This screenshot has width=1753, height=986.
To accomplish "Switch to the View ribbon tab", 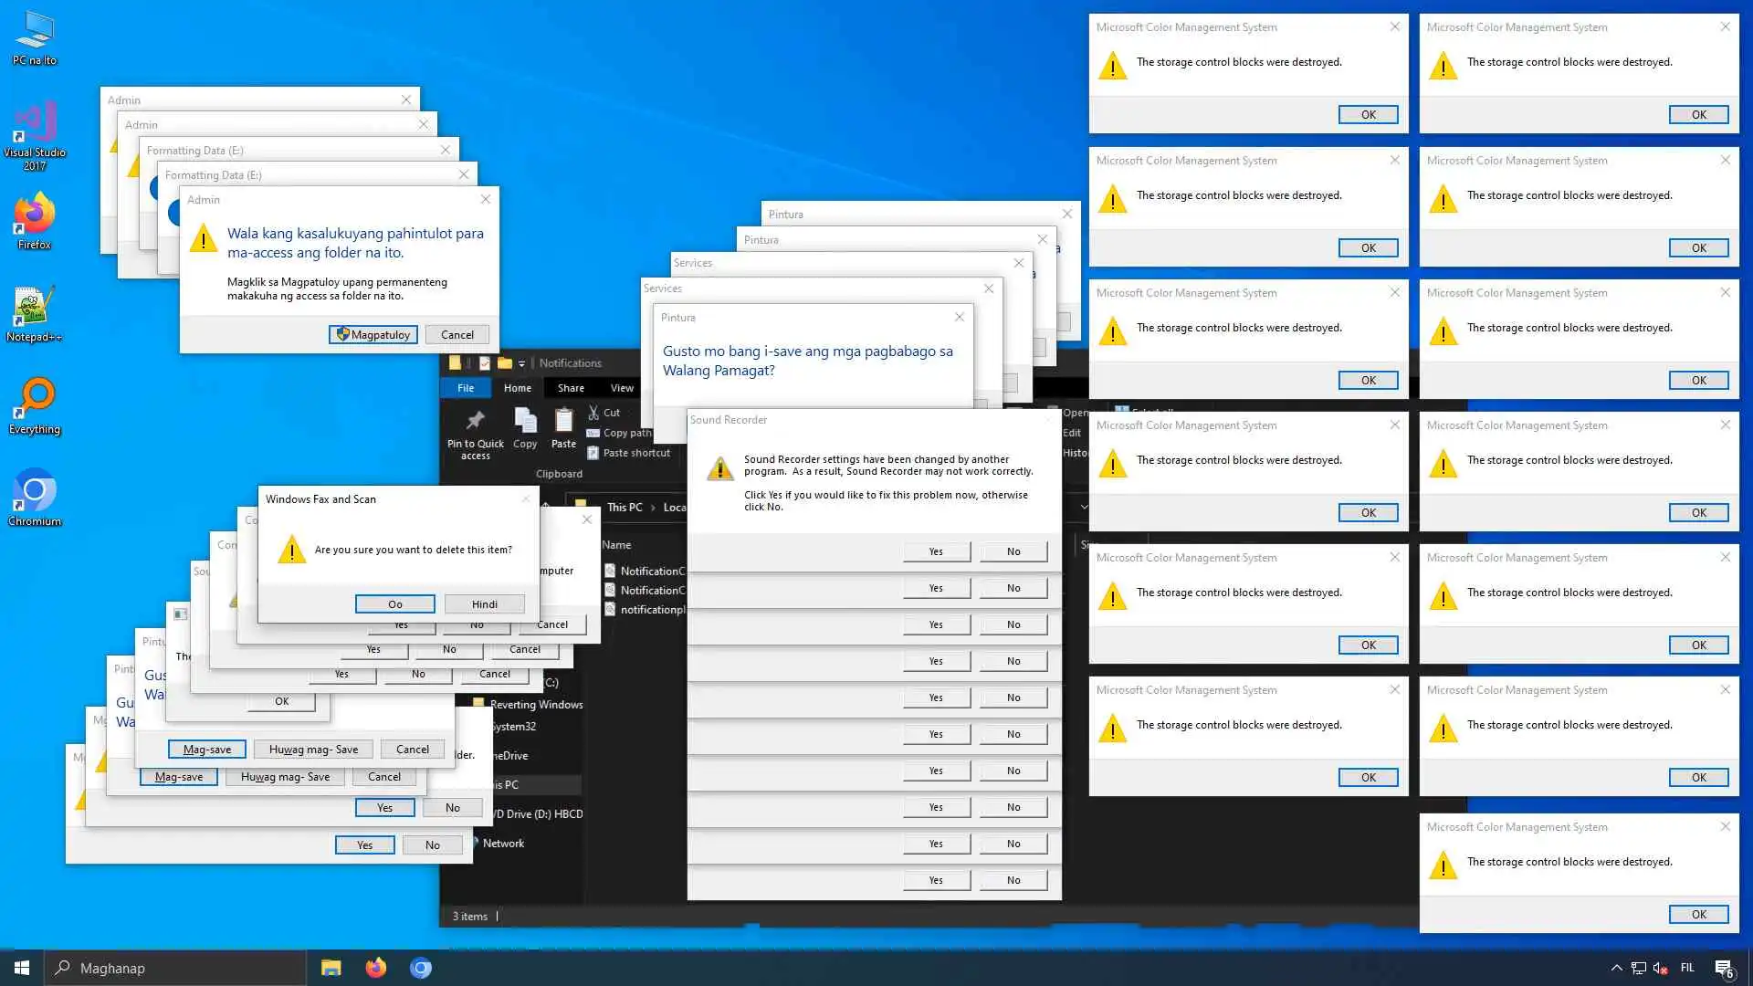I will click(x=622, y=388).
